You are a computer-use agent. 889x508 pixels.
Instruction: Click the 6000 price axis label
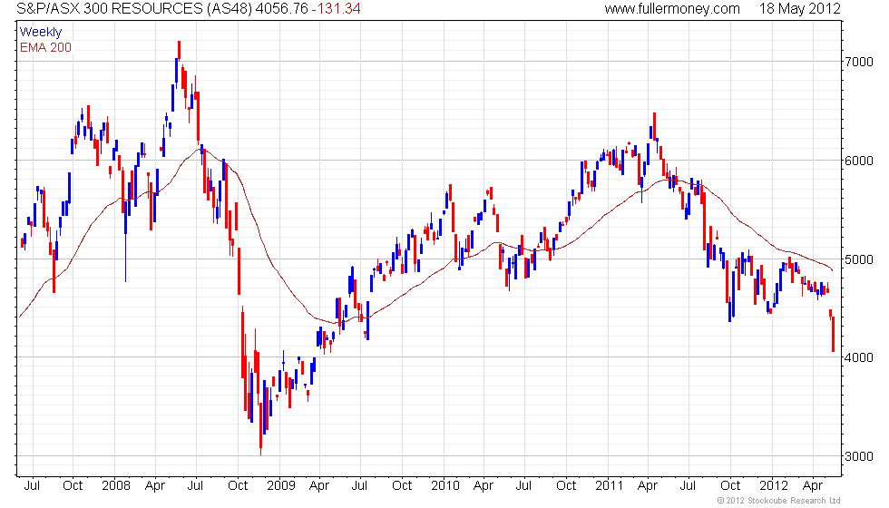(x=859, y=161)
